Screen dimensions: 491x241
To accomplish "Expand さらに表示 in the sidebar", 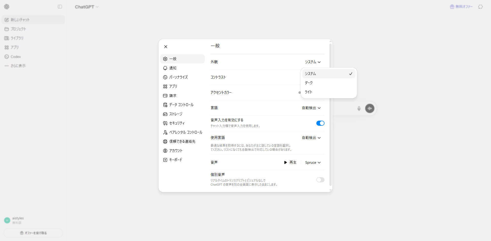I will coord(33,66).
